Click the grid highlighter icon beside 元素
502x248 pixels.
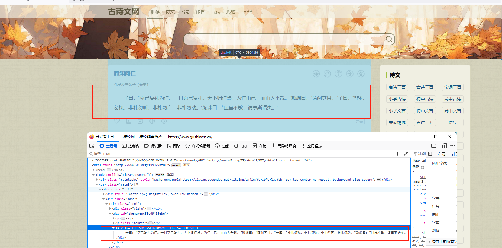tap(423, 167)
